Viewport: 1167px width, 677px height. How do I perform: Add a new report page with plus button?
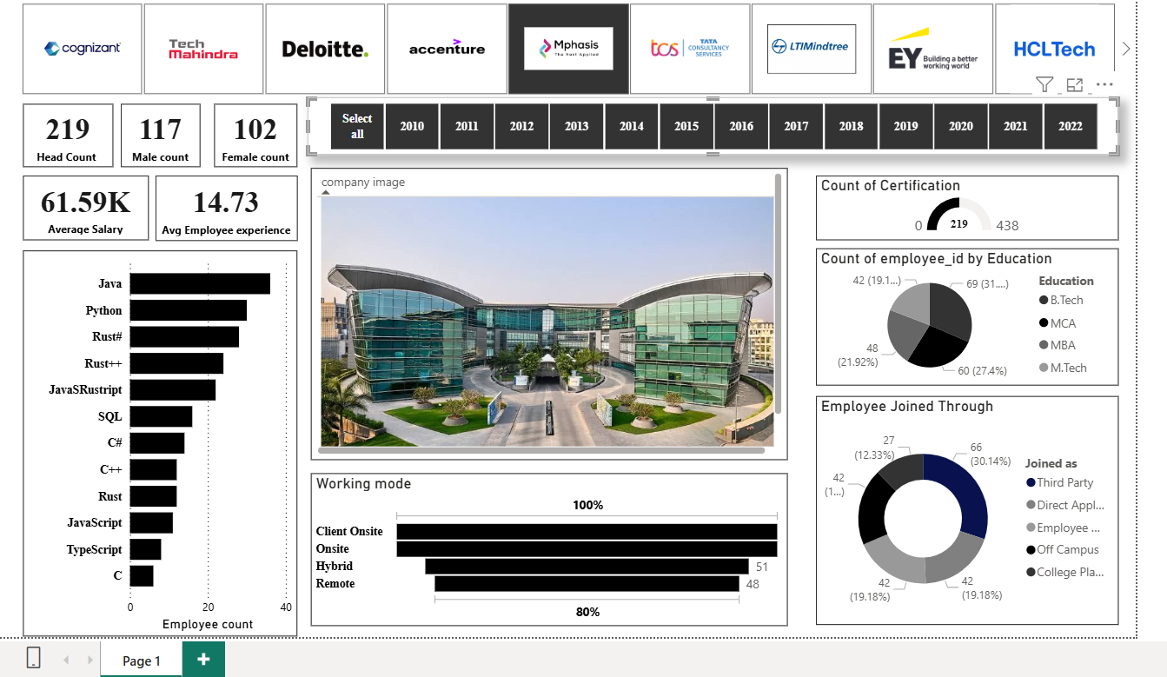pyautogui.click(x=203, y=660)
